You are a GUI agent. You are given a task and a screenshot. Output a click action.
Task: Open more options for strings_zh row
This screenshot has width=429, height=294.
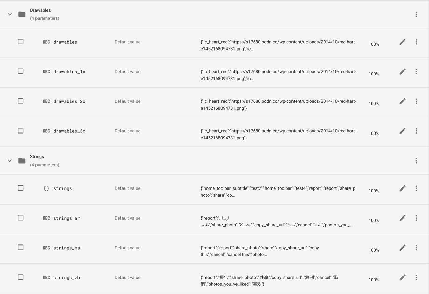(x=416, y=278)
